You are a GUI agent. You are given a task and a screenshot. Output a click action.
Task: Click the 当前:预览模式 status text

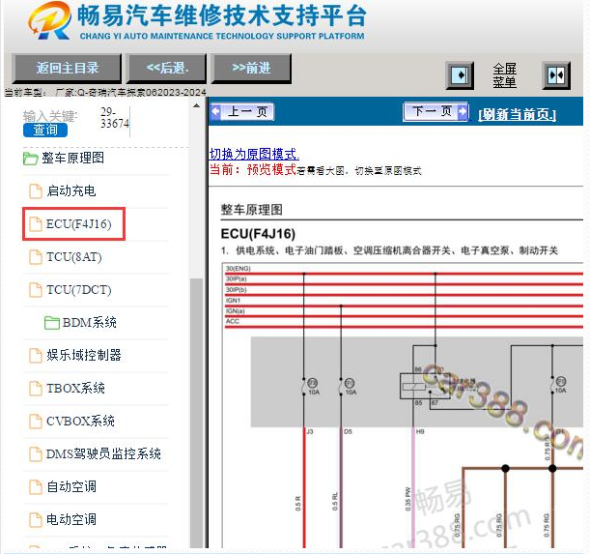tap(253, 169)
